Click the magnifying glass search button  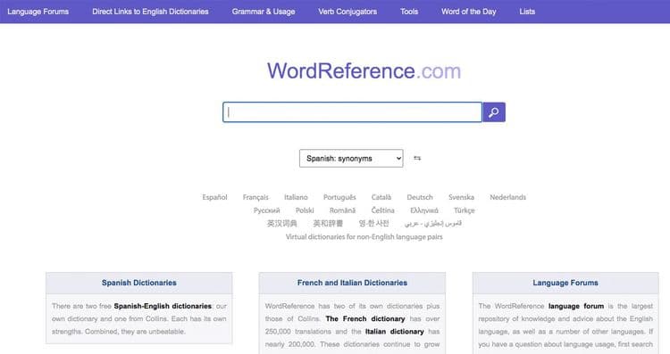tap(494, 112)
